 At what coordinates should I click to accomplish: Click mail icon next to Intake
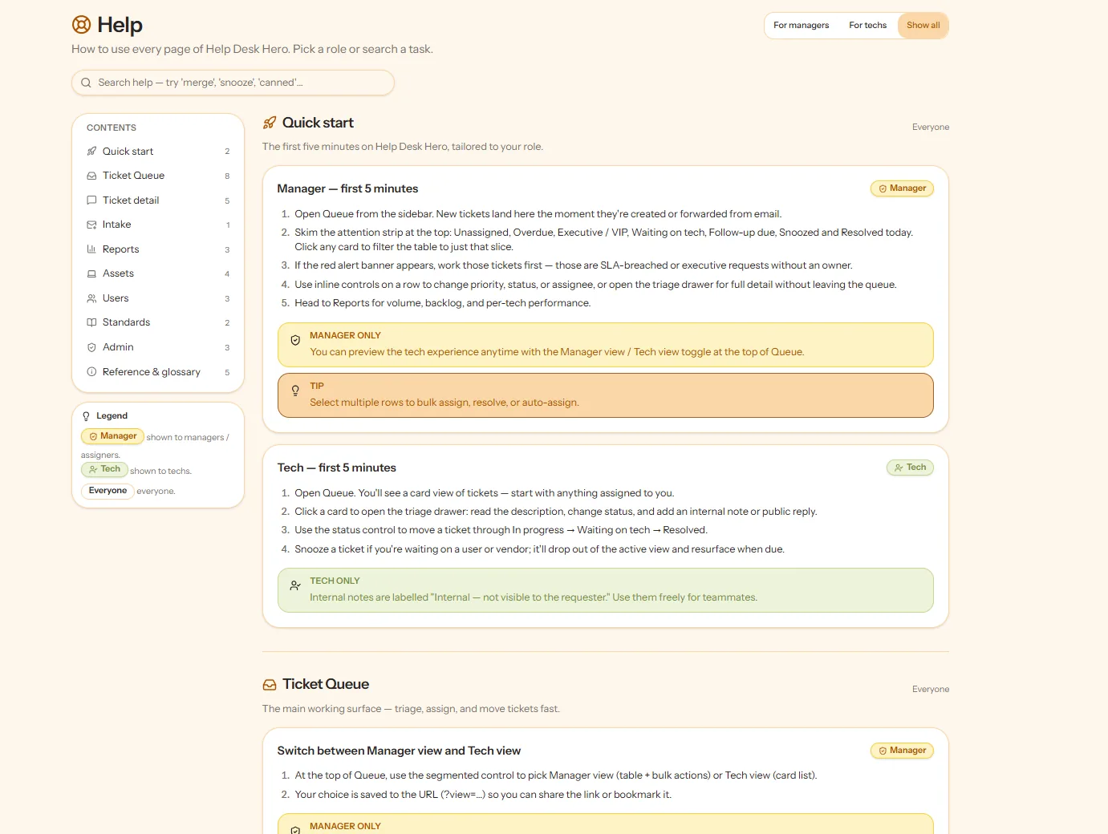91,225
